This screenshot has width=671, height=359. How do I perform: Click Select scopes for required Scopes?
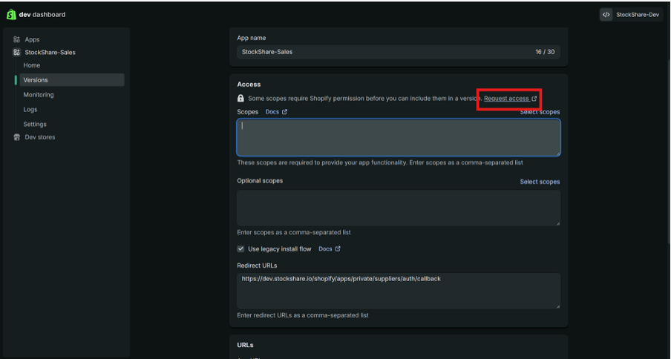540,112
